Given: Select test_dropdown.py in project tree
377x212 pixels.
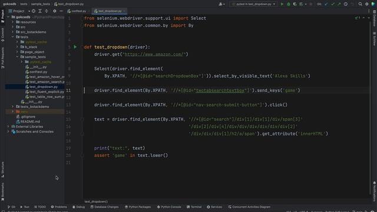Looking at the screenshot, I should [x=42, y=87].
